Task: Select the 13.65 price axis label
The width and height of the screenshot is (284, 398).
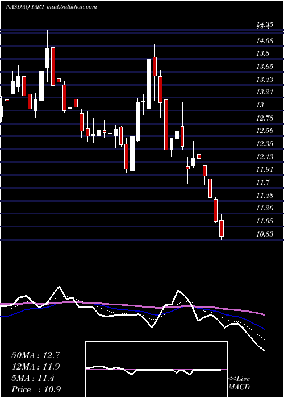Action: click(x=265, y=67)
